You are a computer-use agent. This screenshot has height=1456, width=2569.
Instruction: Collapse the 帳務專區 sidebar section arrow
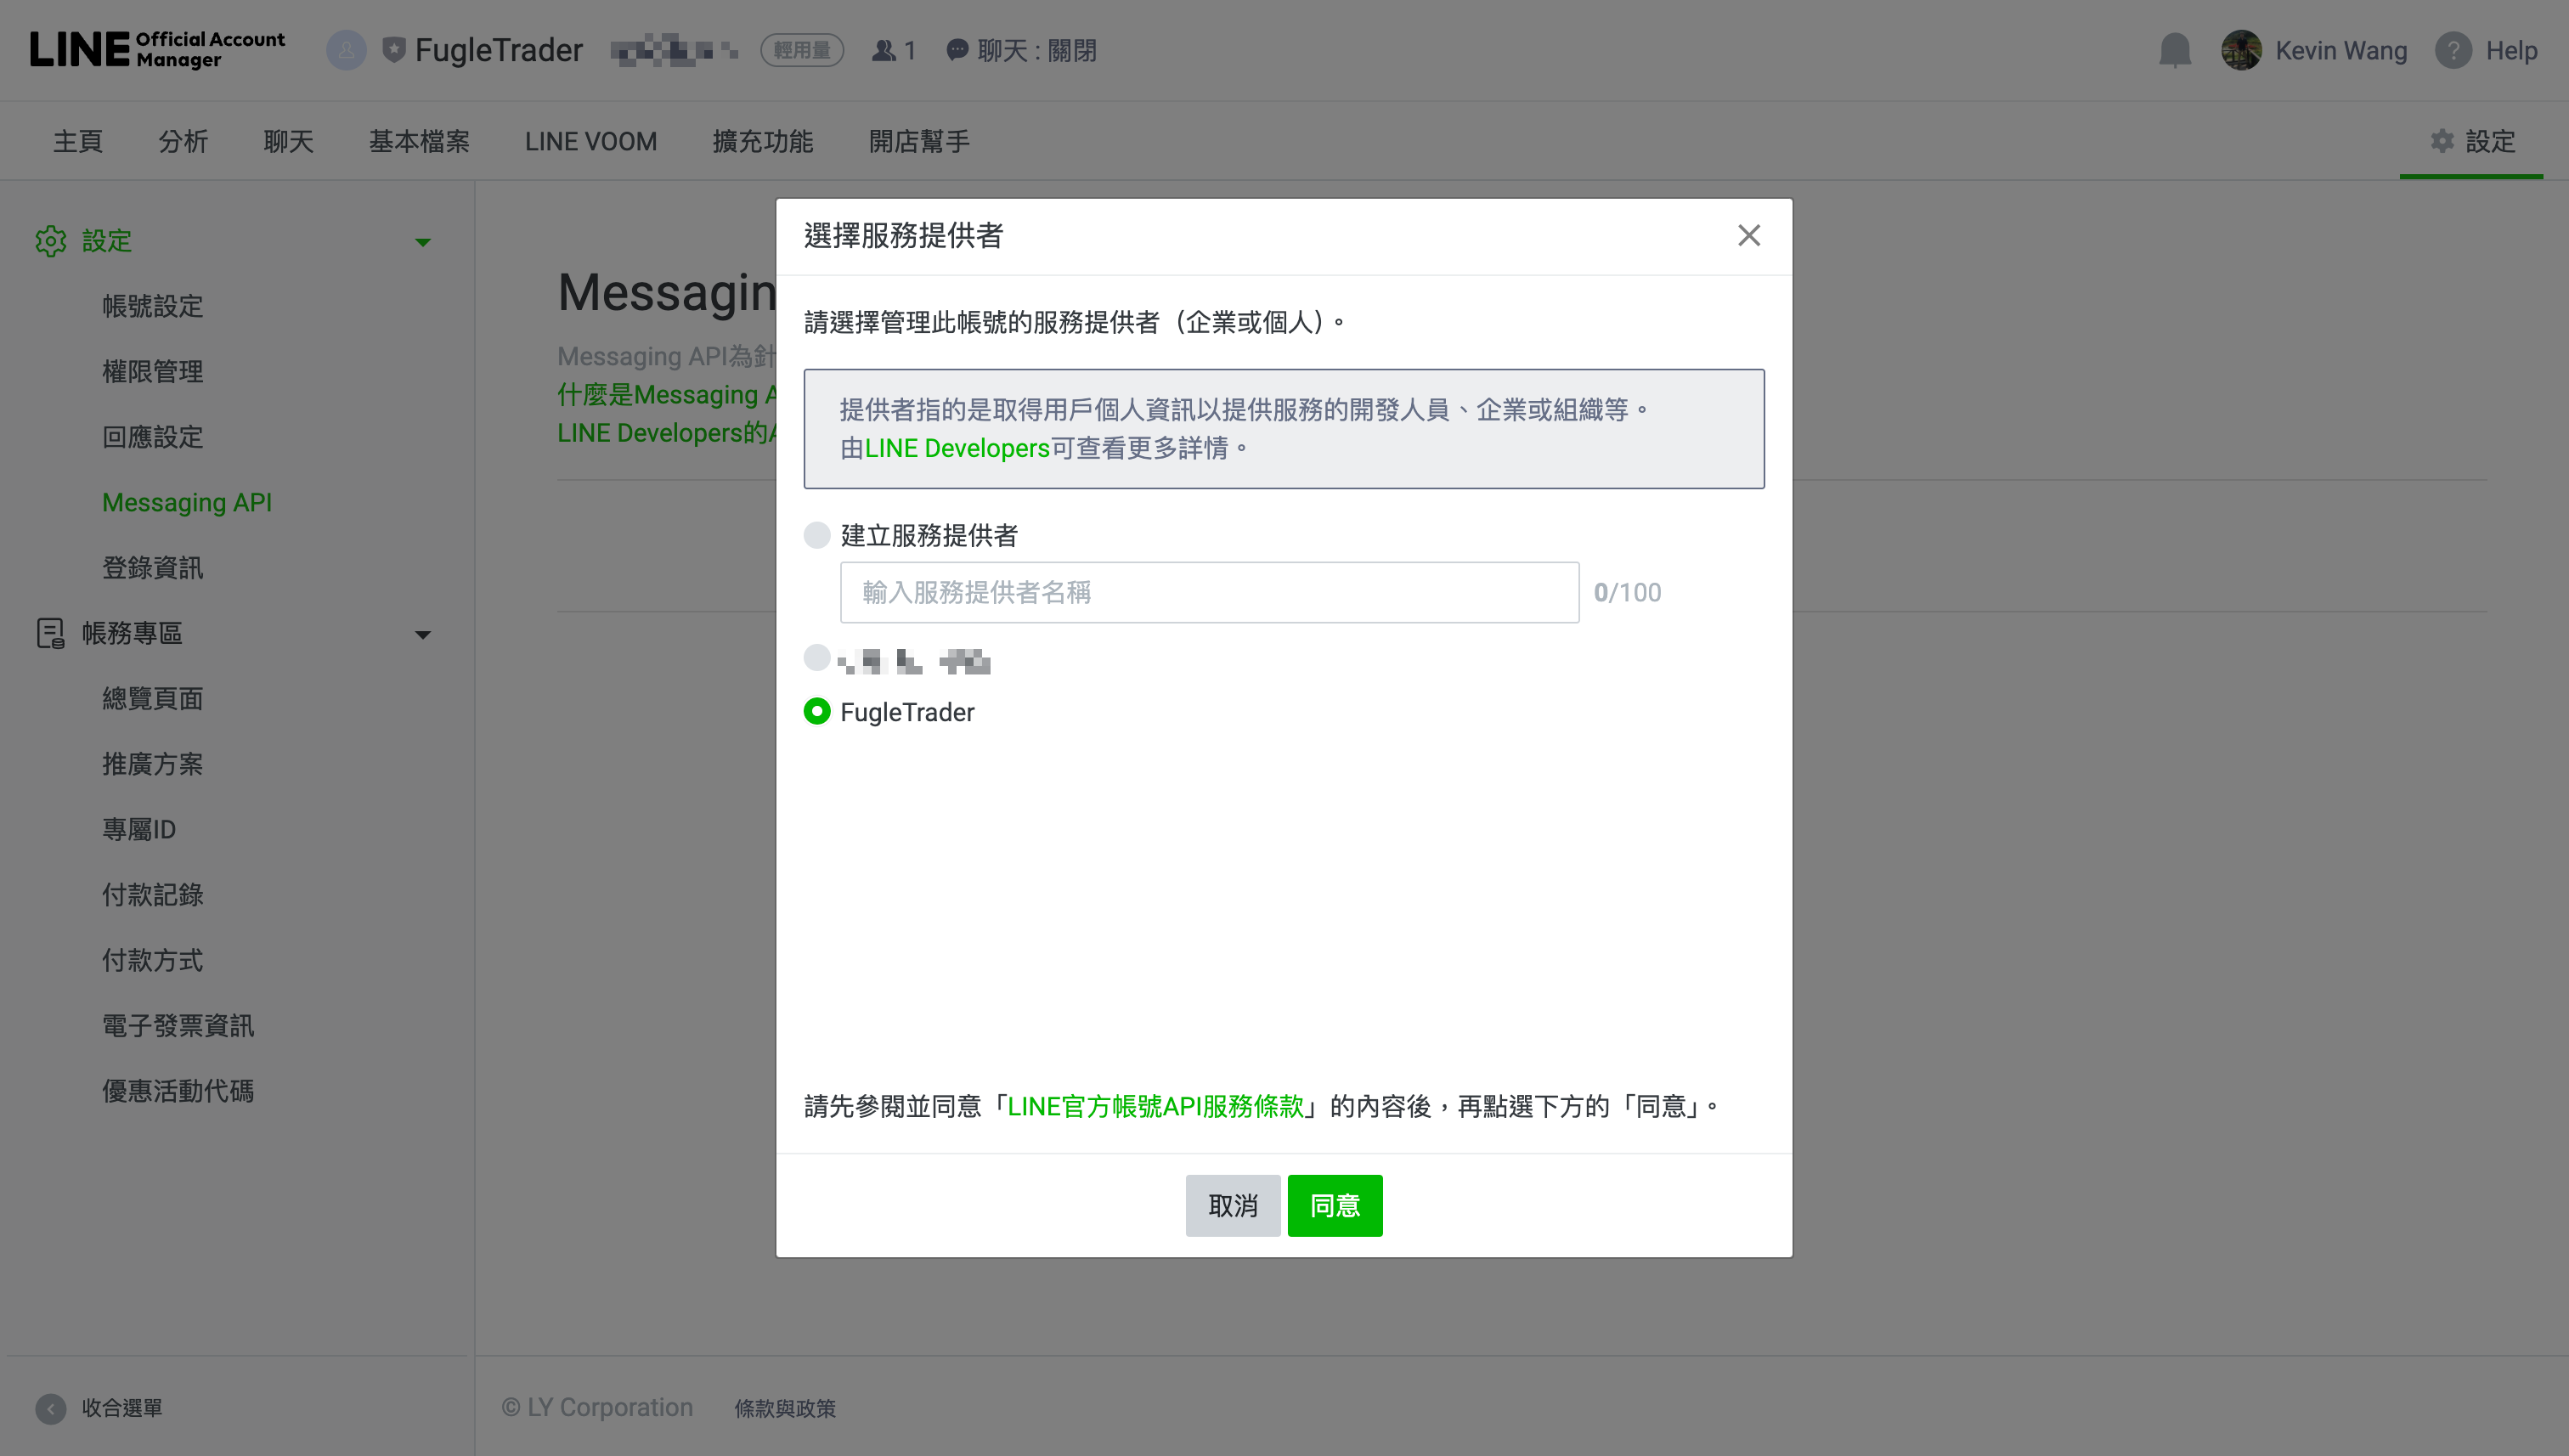coord(423,635)
